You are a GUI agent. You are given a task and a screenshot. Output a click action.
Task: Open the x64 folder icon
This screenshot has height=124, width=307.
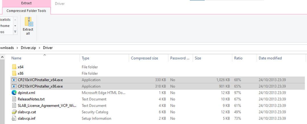coord(14,67)
